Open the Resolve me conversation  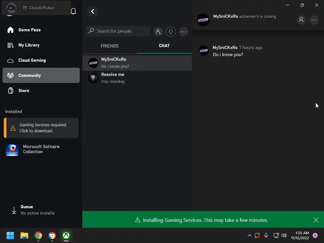coord(137,78)
